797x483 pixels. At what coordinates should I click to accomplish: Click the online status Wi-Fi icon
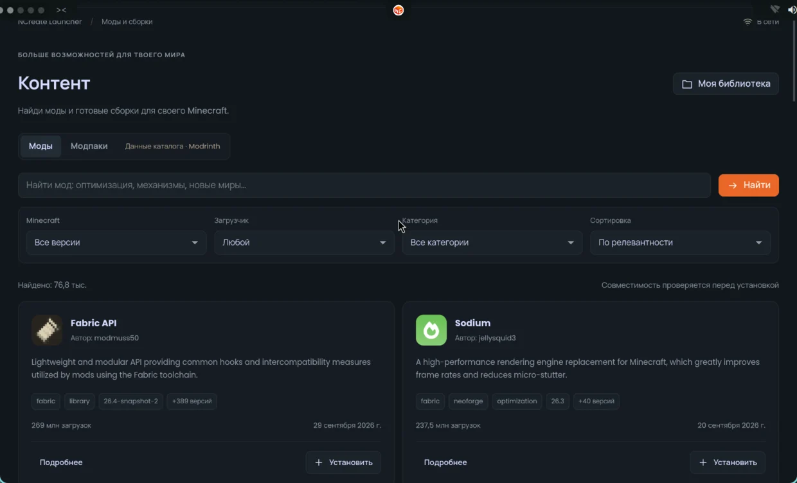tap(748, 22)
